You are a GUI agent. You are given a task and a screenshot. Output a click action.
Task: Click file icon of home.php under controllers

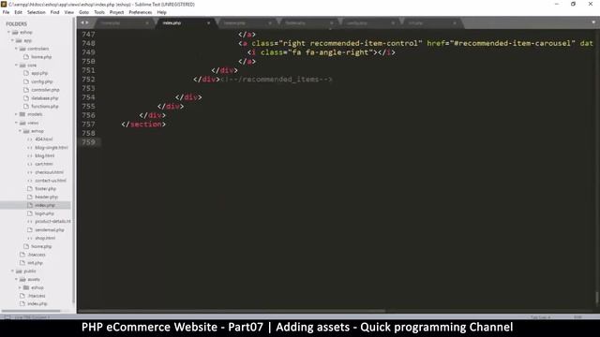point(26,57)
